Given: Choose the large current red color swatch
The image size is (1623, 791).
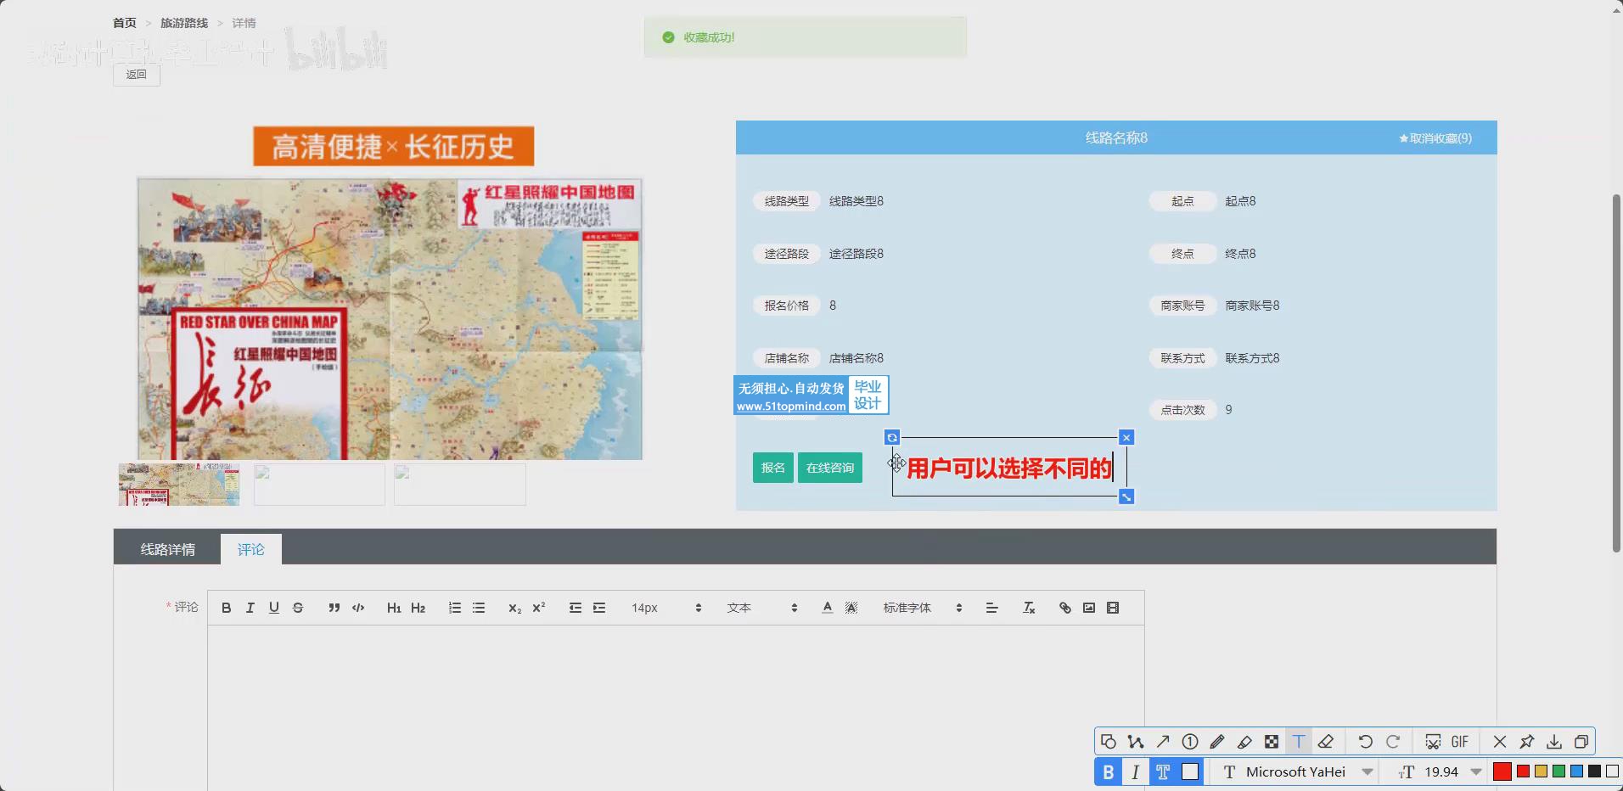Looking at the screenshot, I should click(1502, 771).
